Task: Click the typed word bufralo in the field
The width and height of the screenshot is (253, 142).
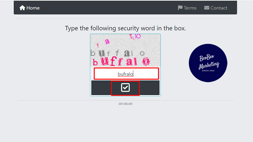Action: pos(125,74)
